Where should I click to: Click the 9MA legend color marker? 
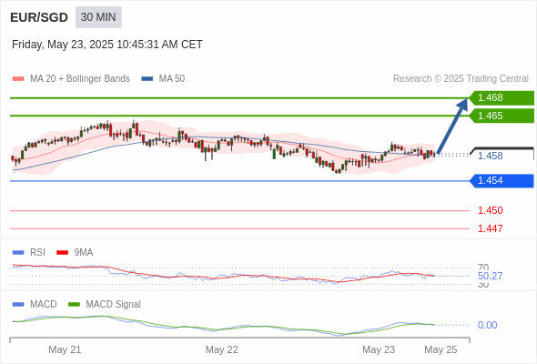tap(62, 253)
